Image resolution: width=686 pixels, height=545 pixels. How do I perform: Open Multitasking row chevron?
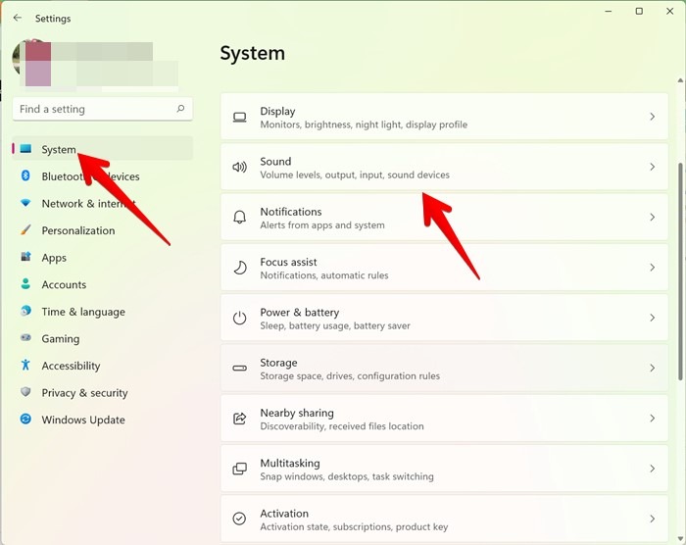(x=652, y=469)
